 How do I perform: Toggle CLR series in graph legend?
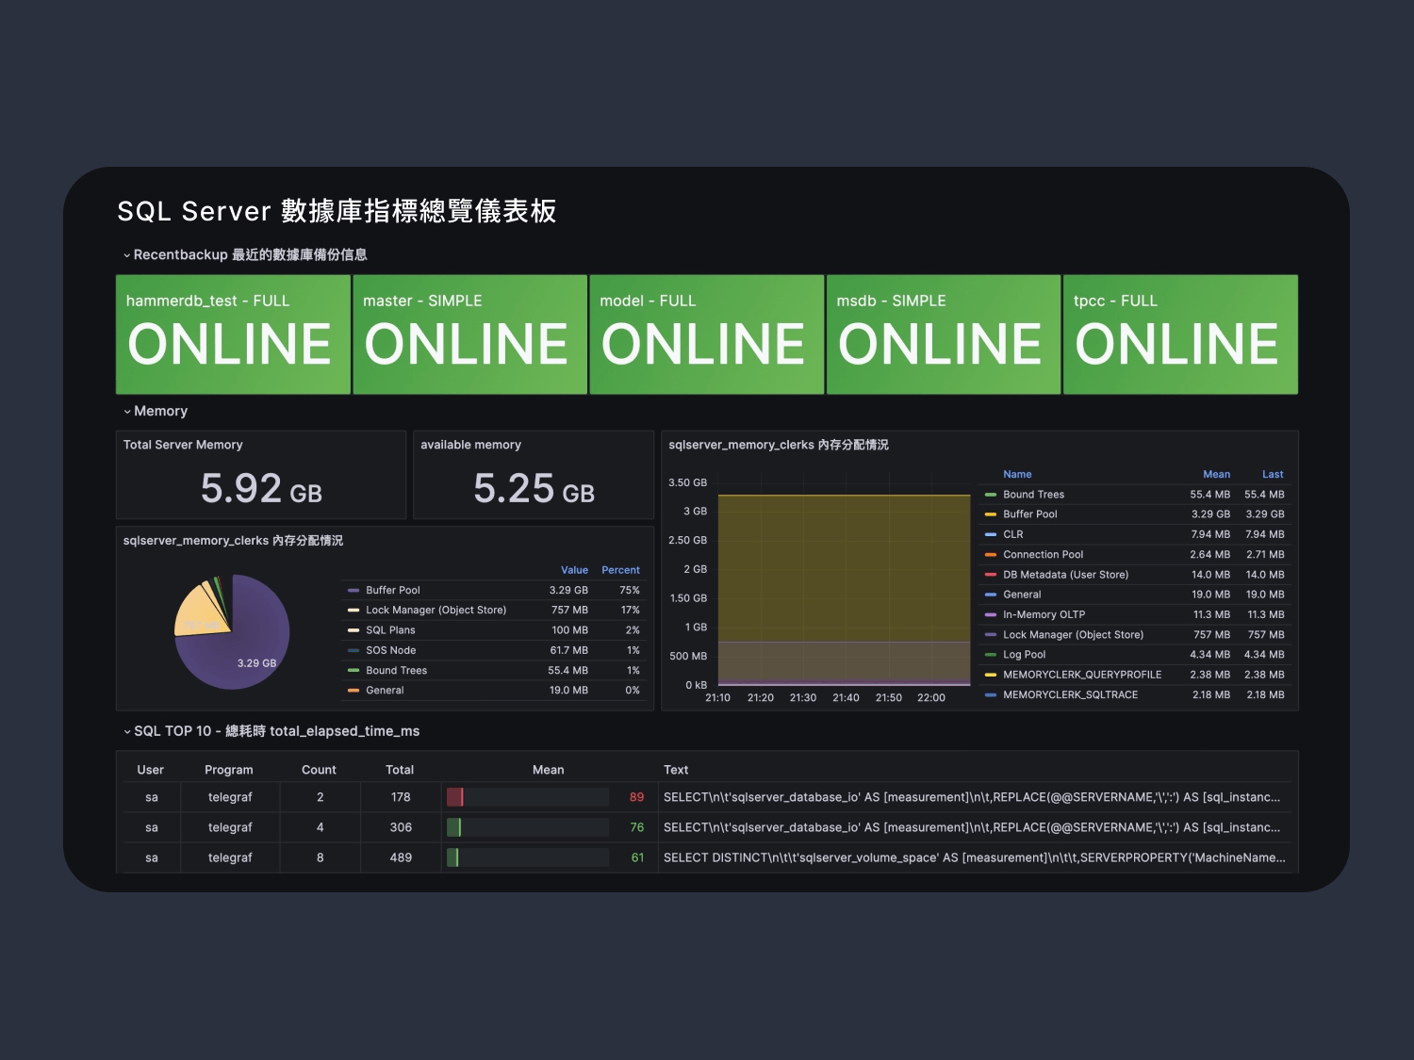coord(1012,534)
